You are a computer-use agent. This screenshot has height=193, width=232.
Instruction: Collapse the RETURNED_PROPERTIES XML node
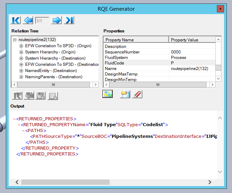pyautogui.click(x=14, y=119)
